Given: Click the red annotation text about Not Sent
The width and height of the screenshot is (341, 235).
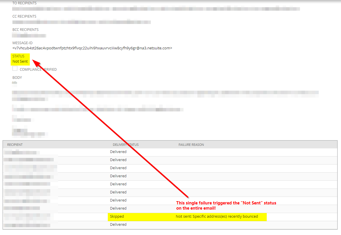Looking at the screenshot, I should click(226, 205).
